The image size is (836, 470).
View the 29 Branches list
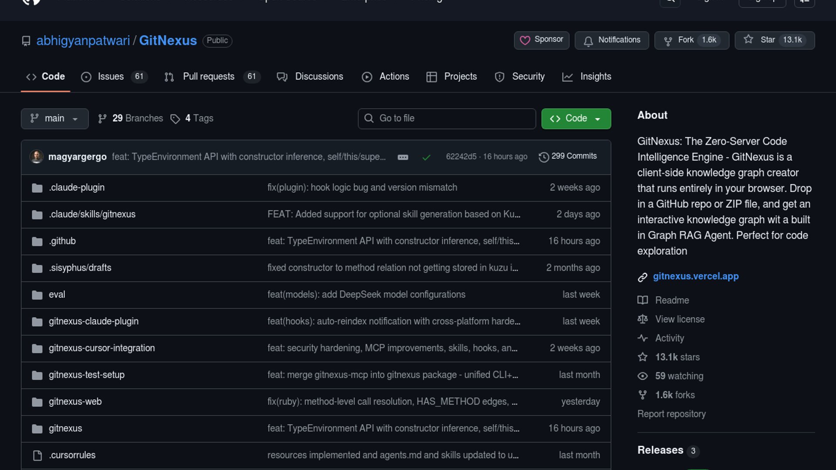[131, 118]
